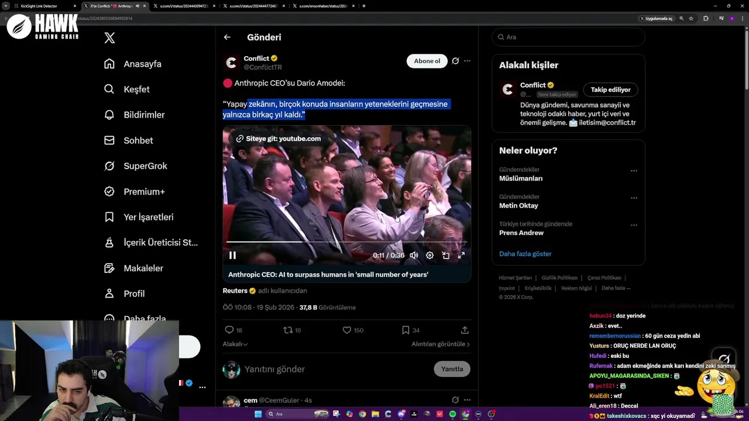The height and width of the screenshot is (421, 749).
Task: Click the Takip ediliyor following button
Action: pyautogui.click(x=610, y=89)
